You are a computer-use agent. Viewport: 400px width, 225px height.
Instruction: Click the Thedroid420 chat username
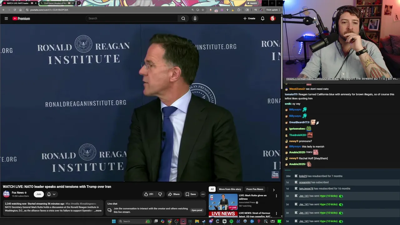(297, 135)
